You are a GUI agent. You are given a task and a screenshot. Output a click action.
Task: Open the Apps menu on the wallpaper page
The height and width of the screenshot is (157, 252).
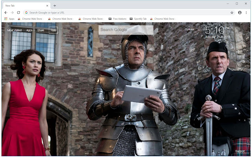(x=30, y=30)
